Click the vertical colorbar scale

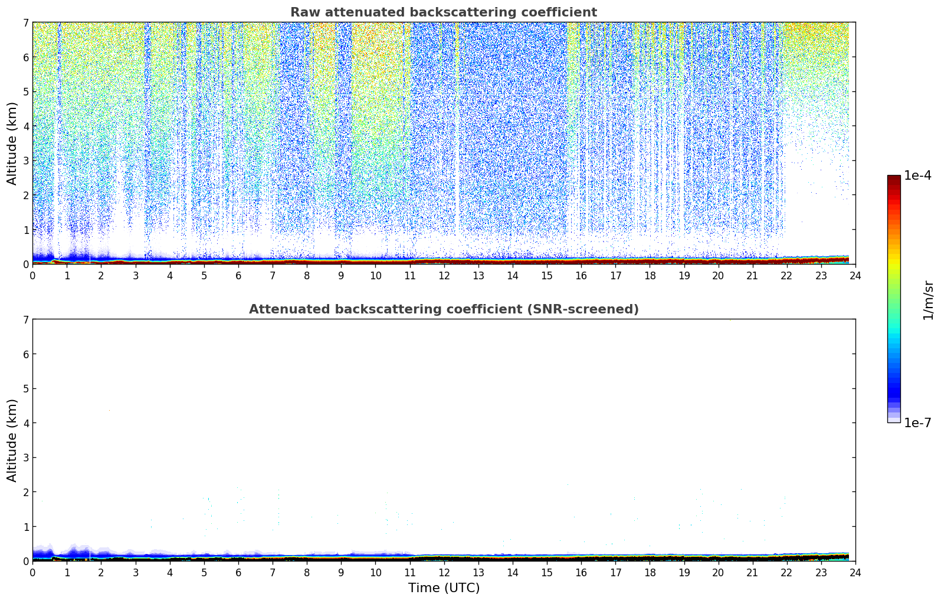tap(894, 299)
